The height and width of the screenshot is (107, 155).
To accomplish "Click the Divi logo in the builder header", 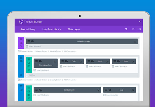I will pyautogui.click(x=21, y=22).
